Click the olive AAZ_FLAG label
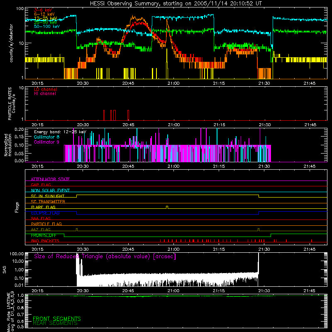 click(x=41, y=229)
